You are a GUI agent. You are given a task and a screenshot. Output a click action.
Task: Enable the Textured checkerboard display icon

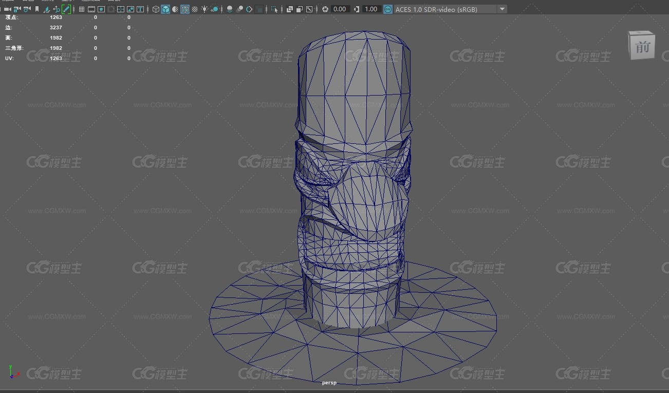click(194, 9)
